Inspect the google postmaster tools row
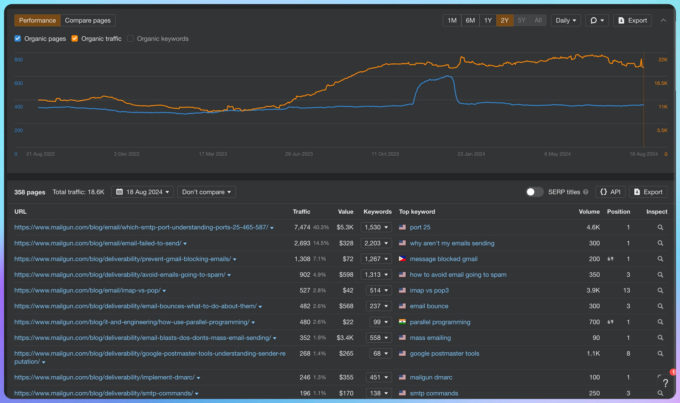 tap(660, 353)
